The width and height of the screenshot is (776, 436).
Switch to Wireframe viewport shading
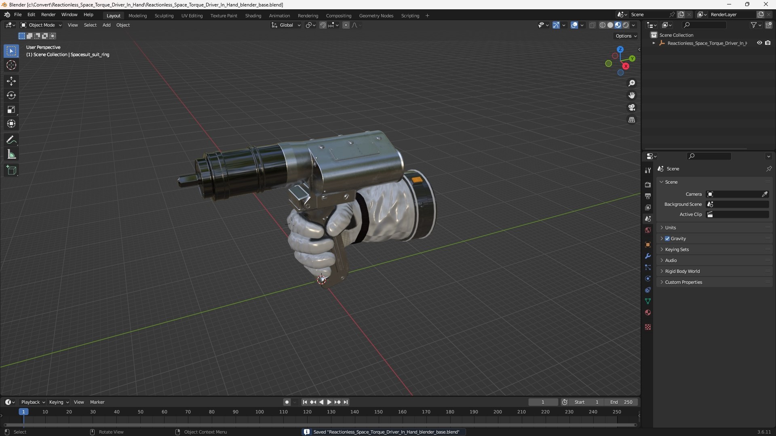click(x=603, y=25)
